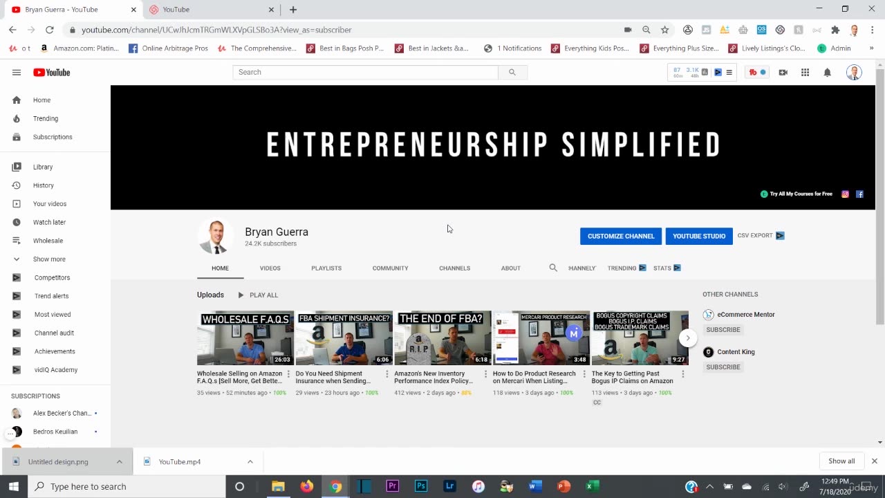Switch to the Videos tab
The width and height of the screenshot is (885, 498).
(x=270, y=268)
